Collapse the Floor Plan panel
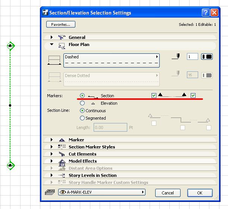Image resolution: width=228 pixels, height=209 pixels. (51, 44)
